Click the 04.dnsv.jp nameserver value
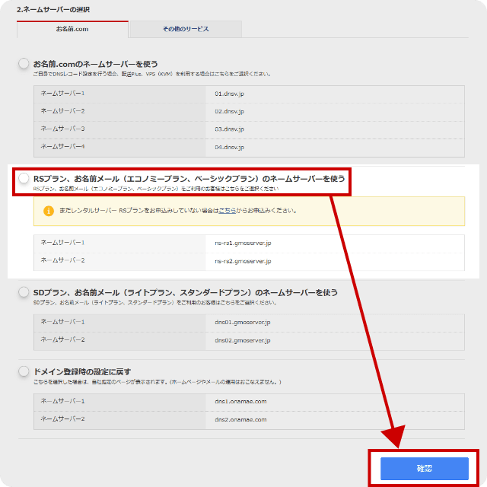Image resolution: width=487 pixels, height=487 pixels. pyautogui.click(x=229, y=147)
